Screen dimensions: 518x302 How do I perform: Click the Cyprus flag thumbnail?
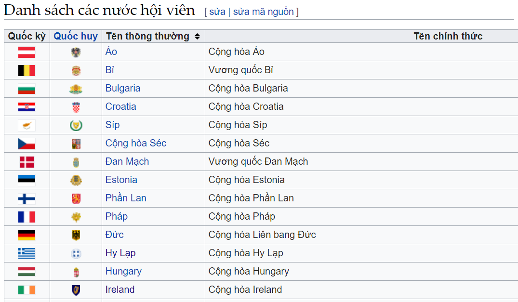27,125
